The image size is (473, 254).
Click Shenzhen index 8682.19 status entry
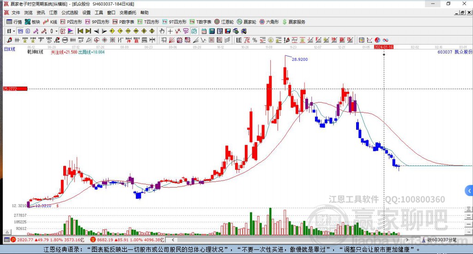click(x=127, y=240)
